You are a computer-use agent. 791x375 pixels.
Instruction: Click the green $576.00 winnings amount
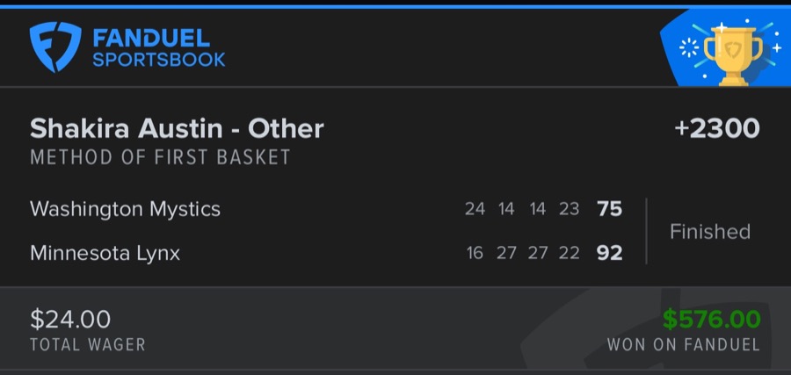click(711, 318)
